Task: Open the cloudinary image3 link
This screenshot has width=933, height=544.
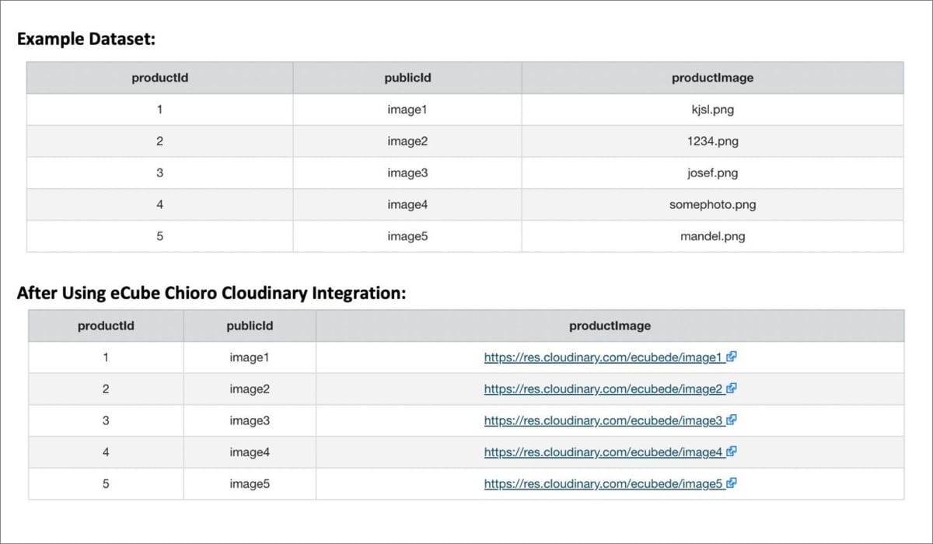Action: 604,420
